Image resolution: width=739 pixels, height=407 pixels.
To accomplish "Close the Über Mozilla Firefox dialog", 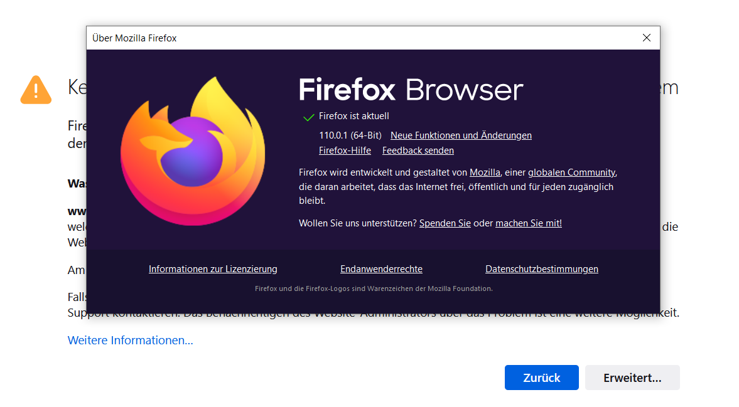I will coord(647,38).
